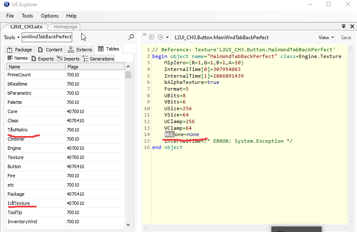
Task: Open the Tools dropdown in left panel
Action: click(12, 38)
